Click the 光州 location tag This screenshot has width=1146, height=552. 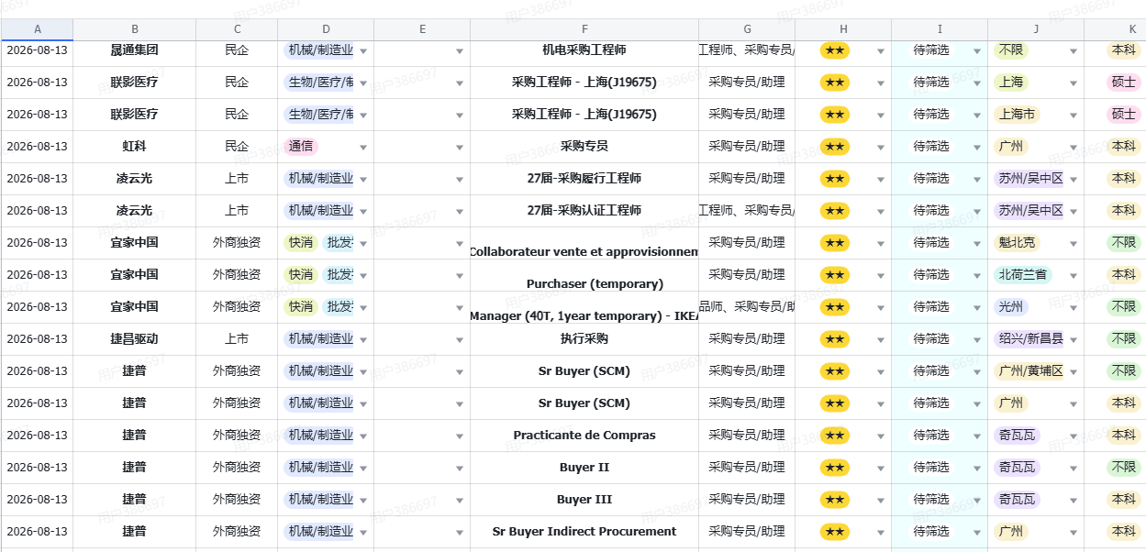(x=1011, y=307)
